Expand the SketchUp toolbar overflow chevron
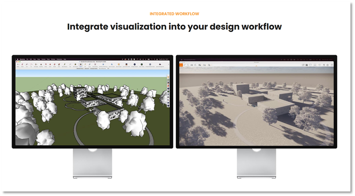The height and width of the screenshot is (196, 355). point(168,65)
